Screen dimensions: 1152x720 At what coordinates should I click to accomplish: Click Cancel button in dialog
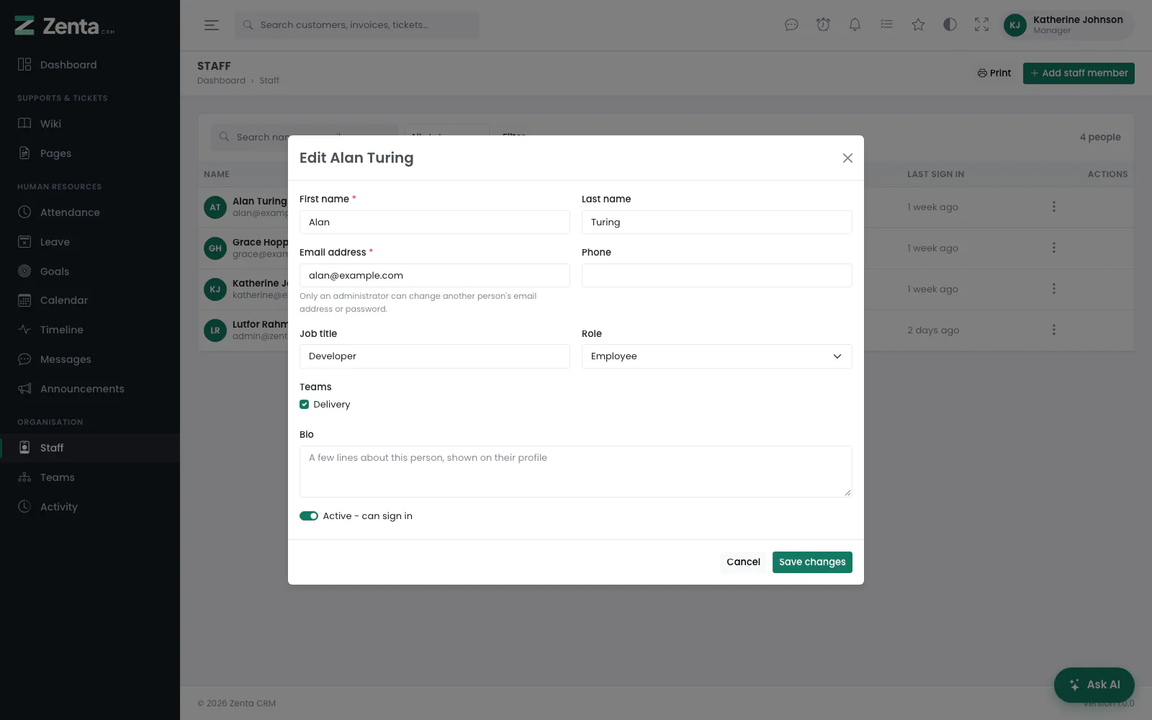pyautogui.click(x=743, y=562)
